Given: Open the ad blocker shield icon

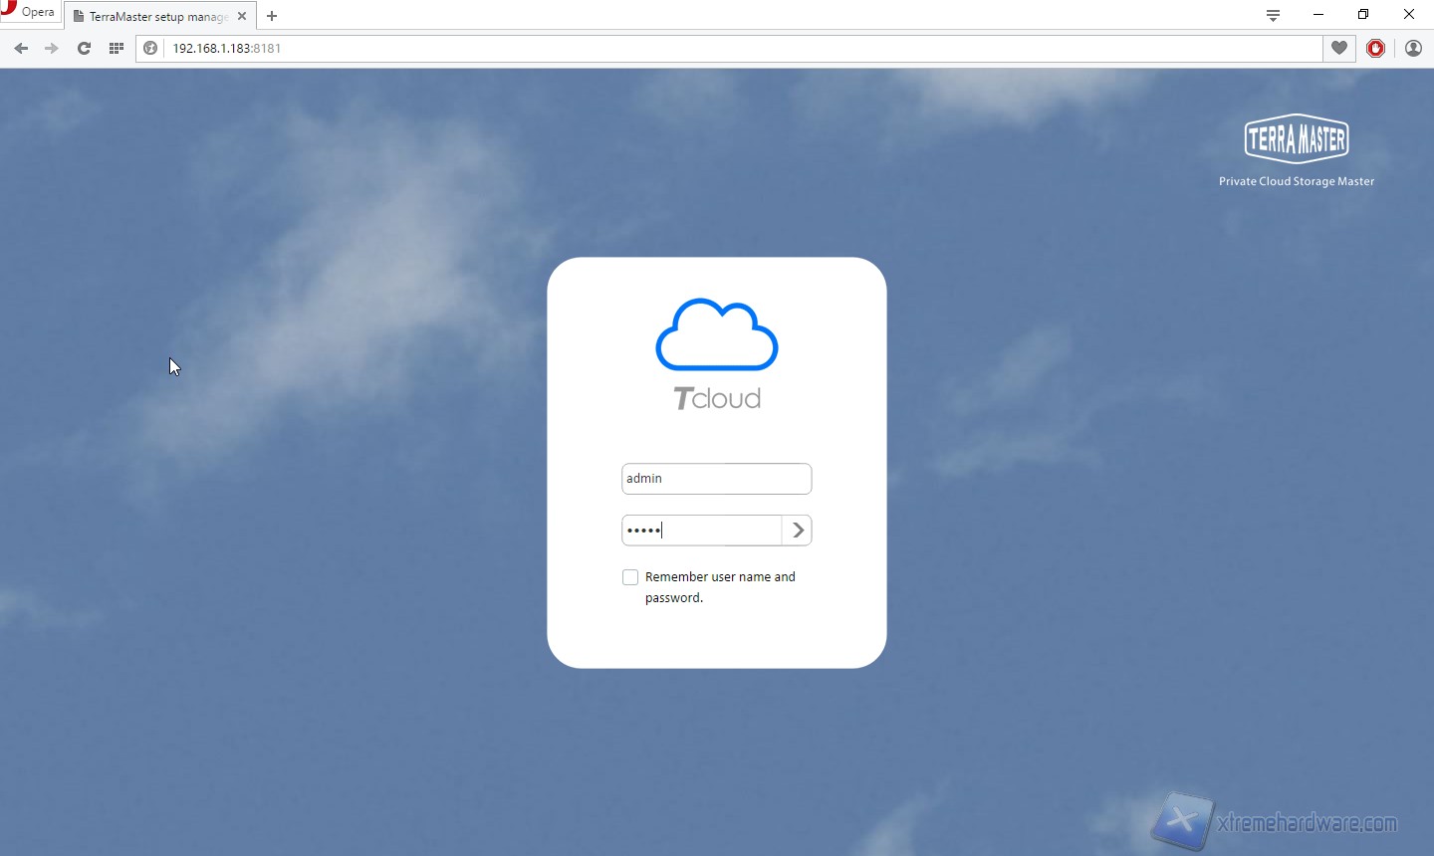Looking at the screenshot, I should (1375, 48).
